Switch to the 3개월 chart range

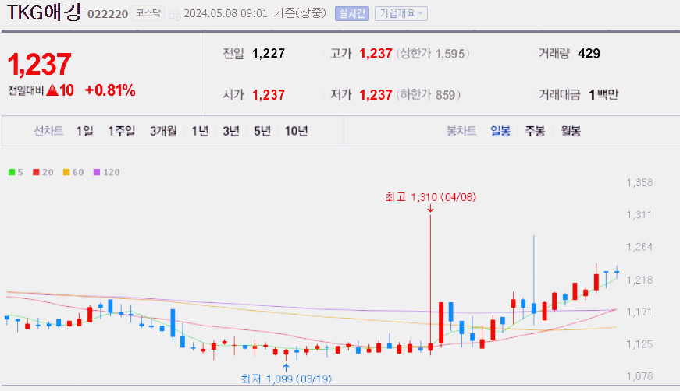tap(163, 131)
